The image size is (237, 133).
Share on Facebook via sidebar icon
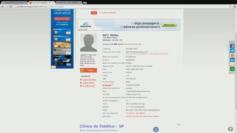(232, 46)
